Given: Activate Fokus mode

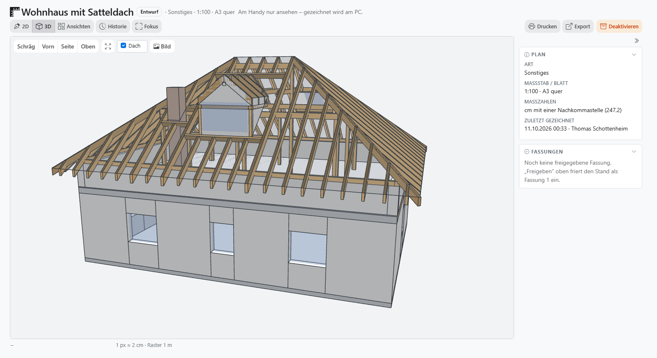Looking at the screenshot, I should 147,26.
